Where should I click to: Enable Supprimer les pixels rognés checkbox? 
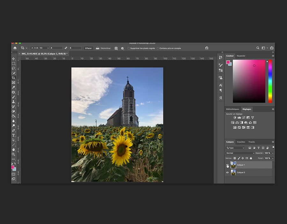(129, 48)
